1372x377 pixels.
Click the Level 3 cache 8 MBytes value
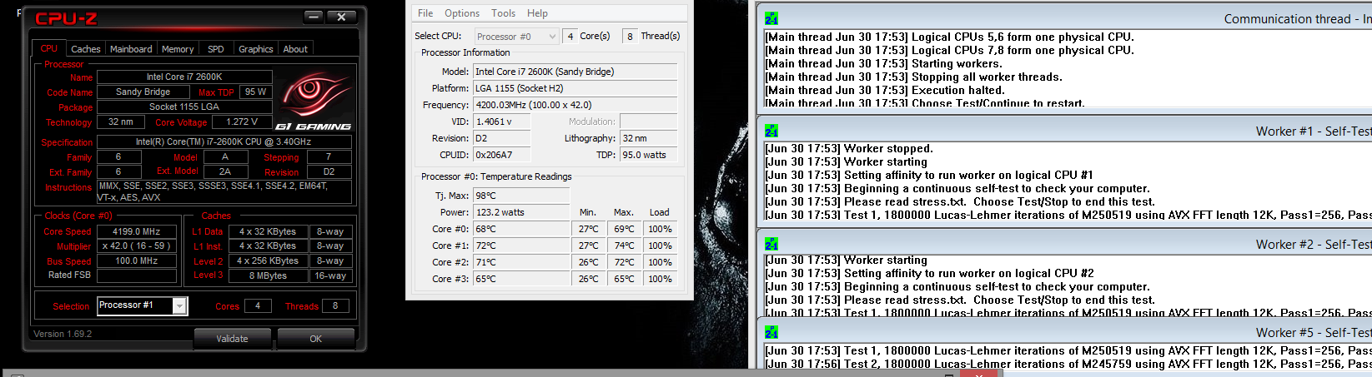pos(268,275)
